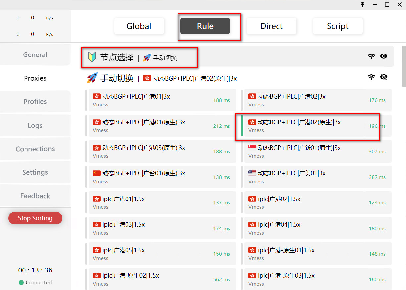Go to the Connections tab

(x=35, y=149)
